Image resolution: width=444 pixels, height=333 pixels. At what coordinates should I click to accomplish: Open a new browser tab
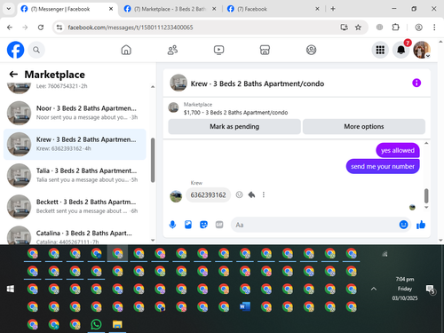[x=333, y=9]
